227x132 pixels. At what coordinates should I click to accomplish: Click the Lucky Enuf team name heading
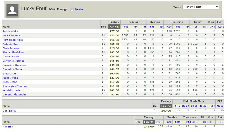(34, 9)
